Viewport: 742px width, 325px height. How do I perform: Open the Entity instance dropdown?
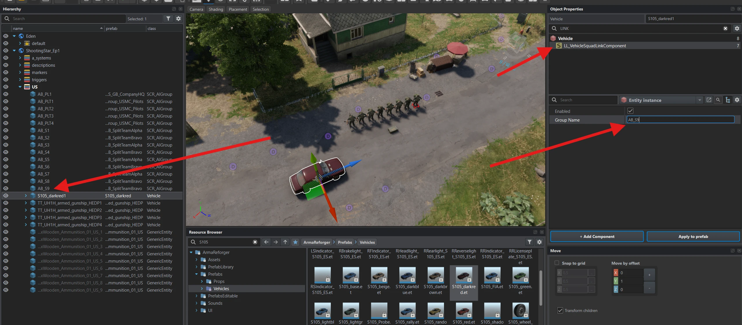(x=661, y=100)
